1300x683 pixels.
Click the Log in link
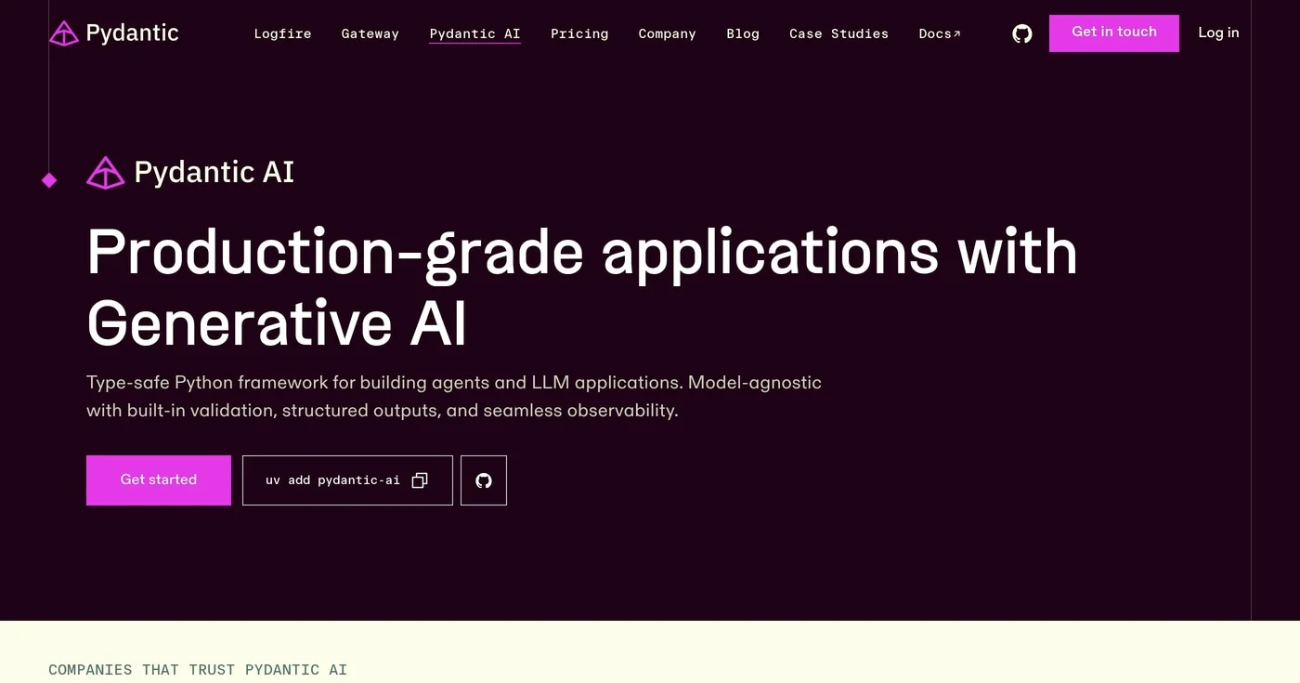(x=1218, y=33)
